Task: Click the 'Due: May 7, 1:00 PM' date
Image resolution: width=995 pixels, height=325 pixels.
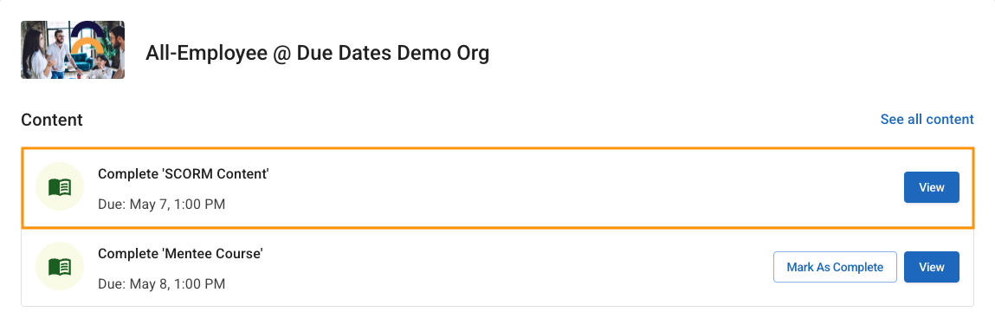Action: click(x=161, y=205)
